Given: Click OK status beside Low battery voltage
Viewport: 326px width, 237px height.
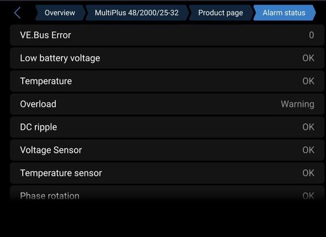Looking at the screenshot, I should pyautogui.click(x=309, y=58).
